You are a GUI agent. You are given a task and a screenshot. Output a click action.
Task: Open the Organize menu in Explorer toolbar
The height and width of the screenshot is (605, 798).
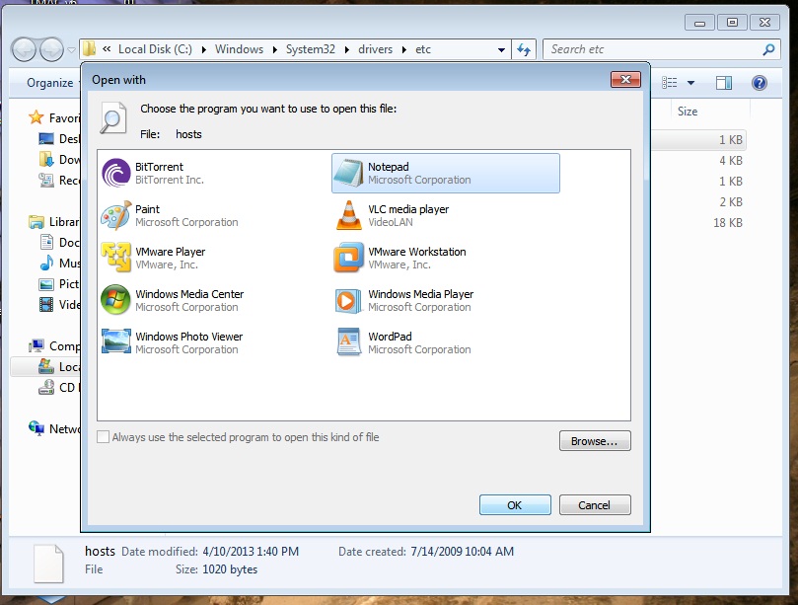tap(50, 83)
